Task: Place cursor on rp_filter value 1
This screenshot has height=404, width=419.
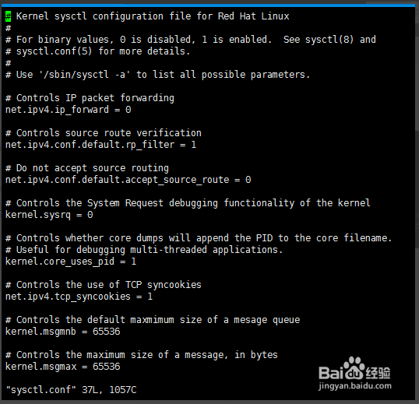Action: [x=194, y=145]
